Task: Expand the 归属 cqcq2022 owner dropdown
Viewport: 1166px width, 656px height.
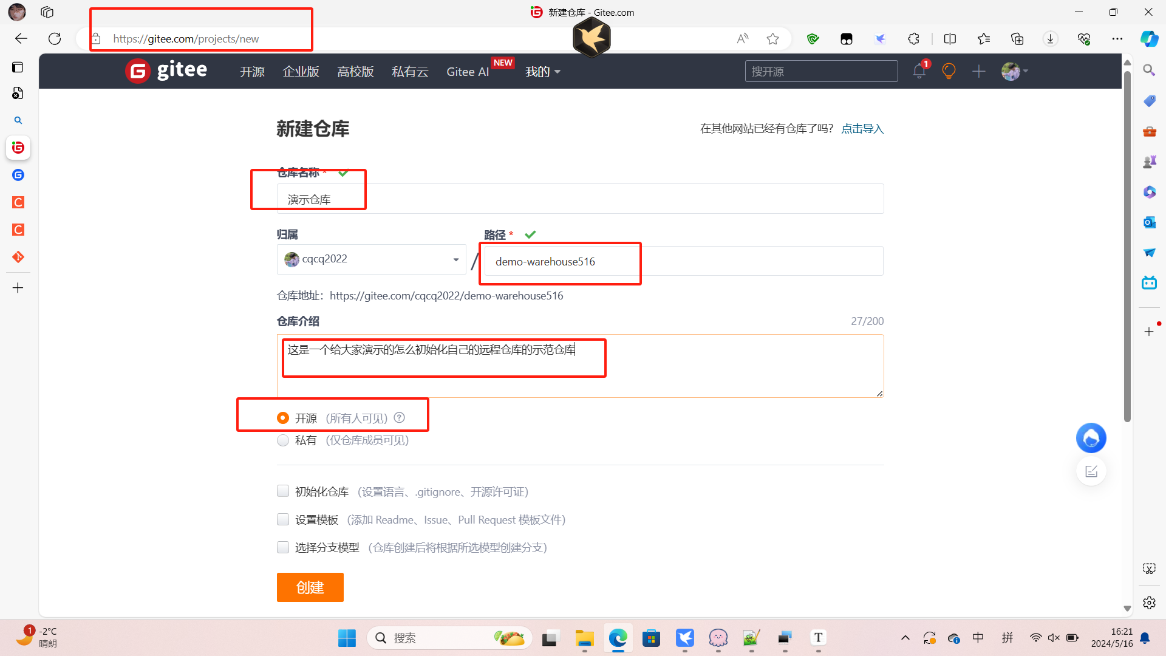Action: tap(371, 259)
